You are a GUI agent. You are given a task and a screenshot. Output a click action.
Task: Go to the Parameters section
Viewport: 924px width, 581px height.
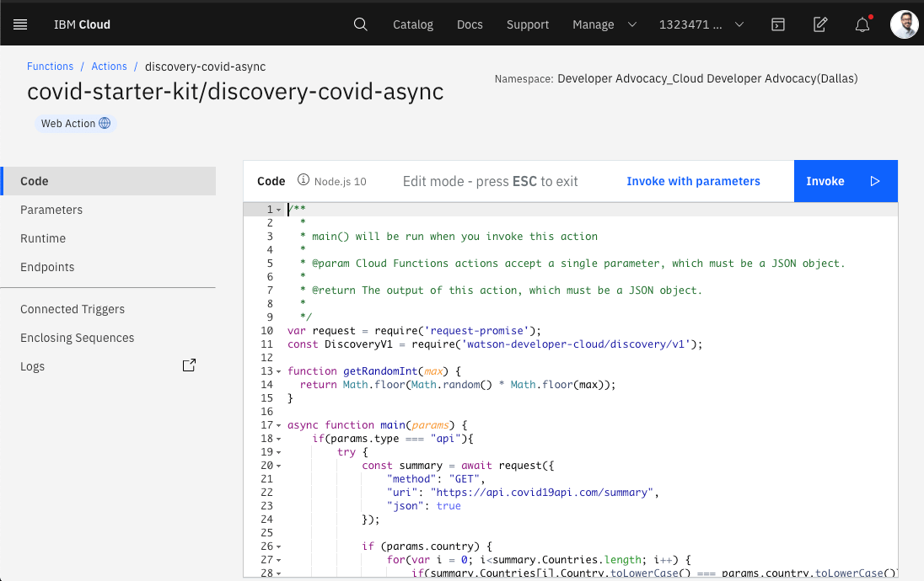pyautogui.click(x=51, y=210)
